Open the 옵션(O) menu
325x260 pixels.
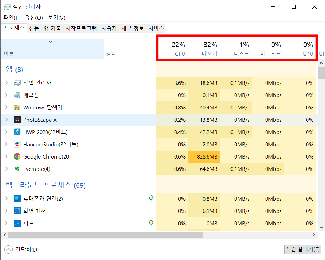coord(34,18)
